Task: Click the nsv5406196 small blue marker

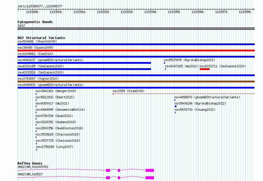Action: tap(176, 106)
